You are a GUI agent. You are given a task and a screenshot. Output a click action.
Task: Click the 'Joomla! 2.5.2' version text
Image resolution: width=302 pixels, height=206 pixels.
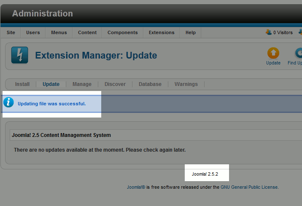click(x=205, y=174)
